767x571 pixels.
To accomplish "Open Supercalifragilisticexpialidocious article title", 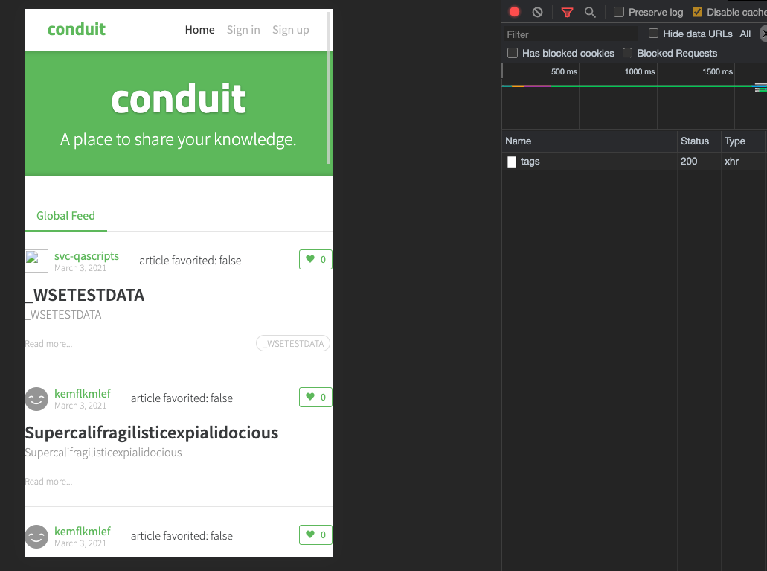I will [x=152, y=433].
